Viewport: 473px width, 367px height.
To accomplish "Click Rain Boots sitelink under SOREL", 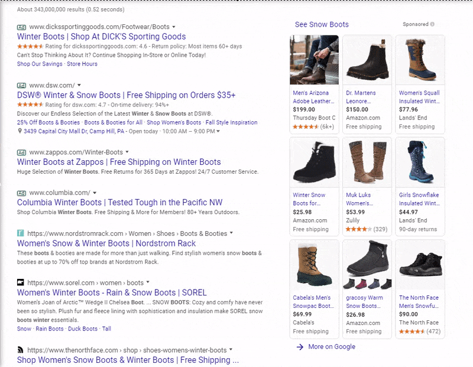I will click(x=50, y=329).
